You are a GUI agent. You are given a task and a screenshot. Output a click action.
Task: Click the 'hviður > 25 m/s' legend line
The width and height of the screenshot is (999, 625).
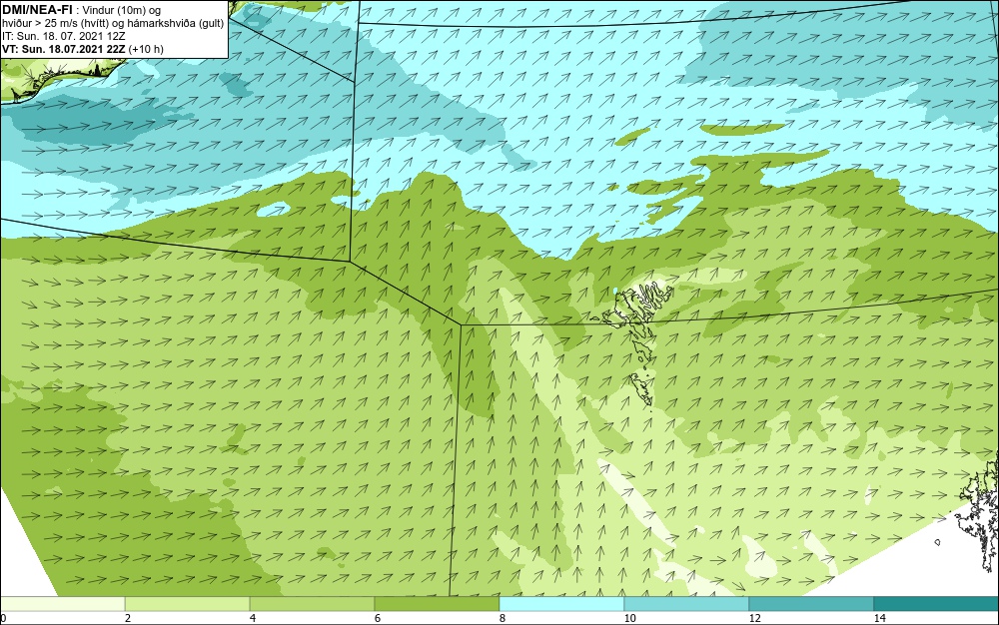coord(113,24)
